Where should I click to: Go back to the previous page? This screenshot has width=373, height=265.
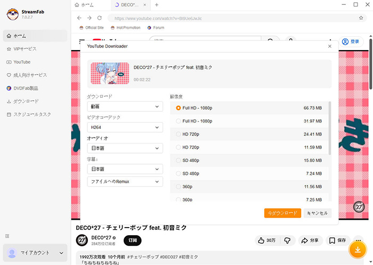pos(79,18)
